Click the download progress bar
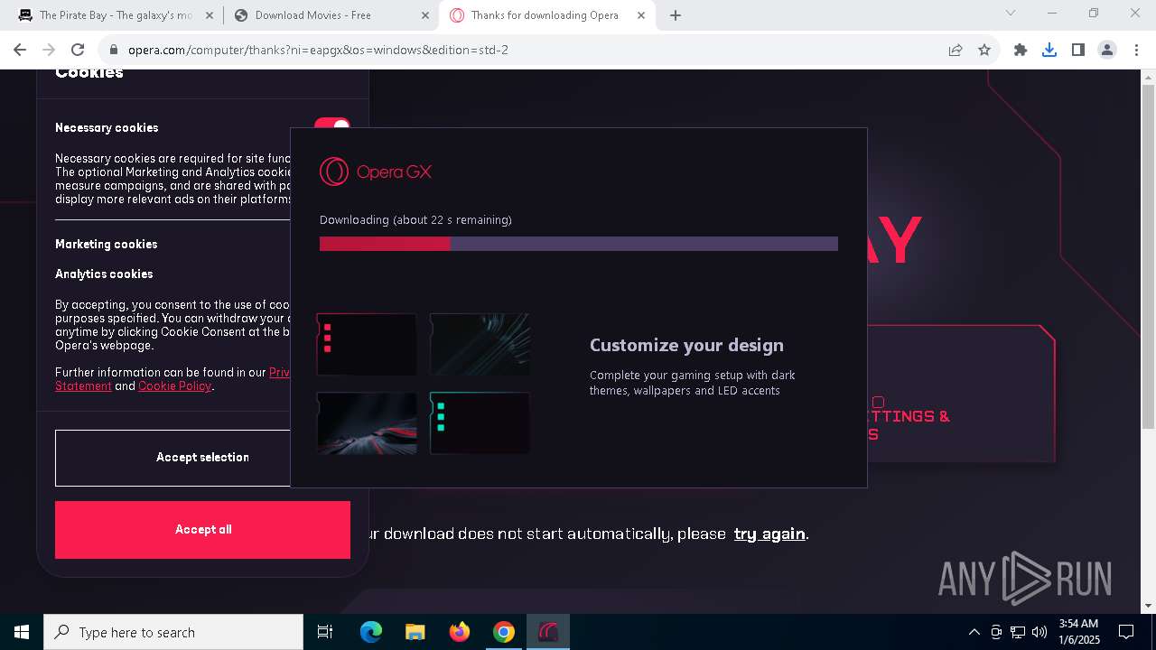 579,244
